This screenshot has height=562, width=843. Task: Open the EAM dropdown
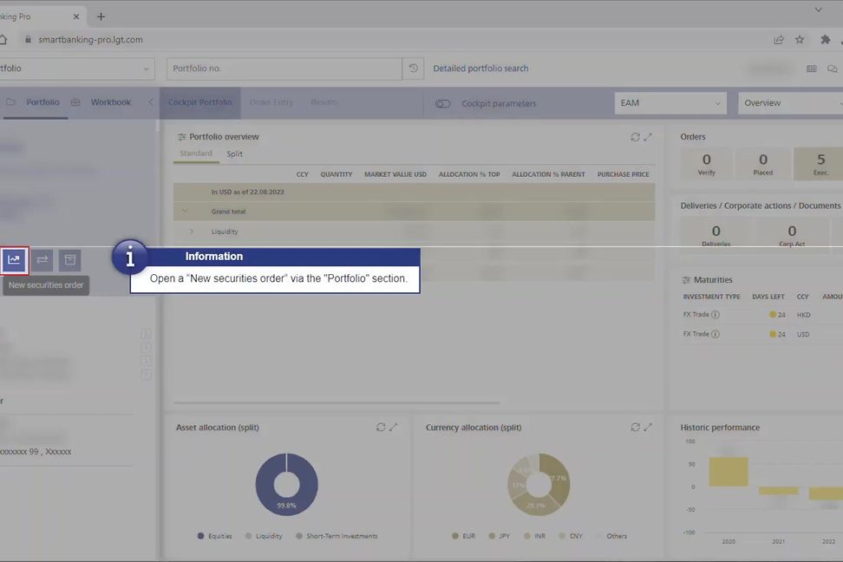point(670,103)
